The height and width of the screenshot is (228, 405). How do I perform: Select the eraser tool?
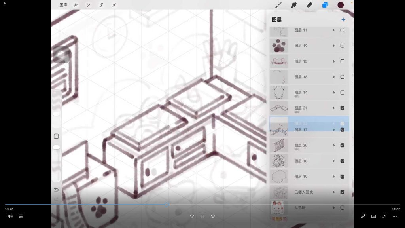tap(309, 5)
